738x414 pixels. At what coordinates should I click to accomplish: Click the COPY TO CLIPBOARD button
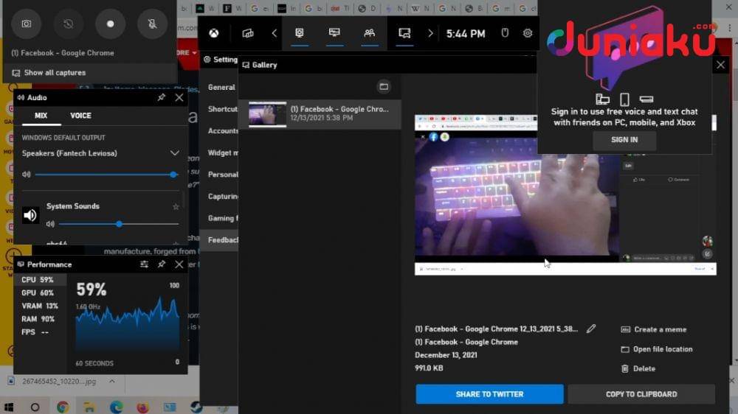click(641, 394)
